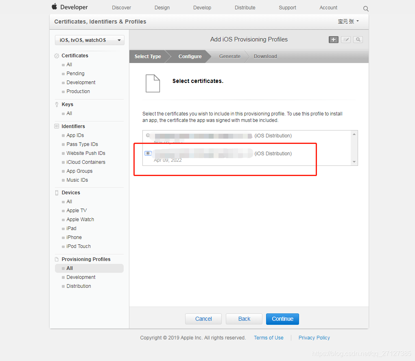Click the Apple Developer logo
The height and width of the screenshot is (361, 415).
click(70, 7)
